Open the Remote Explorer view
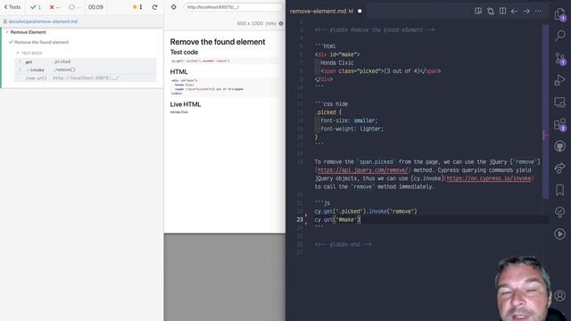Viewport: 571px width, 321px height. coord(560,103)
